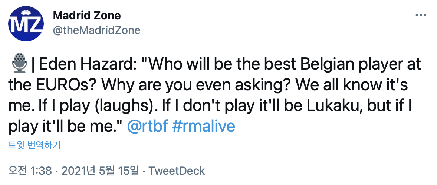Open the Madrid Zone display name
Image resolution: width=437 pixels, height=185 pixels.
[x=87, y=16]
